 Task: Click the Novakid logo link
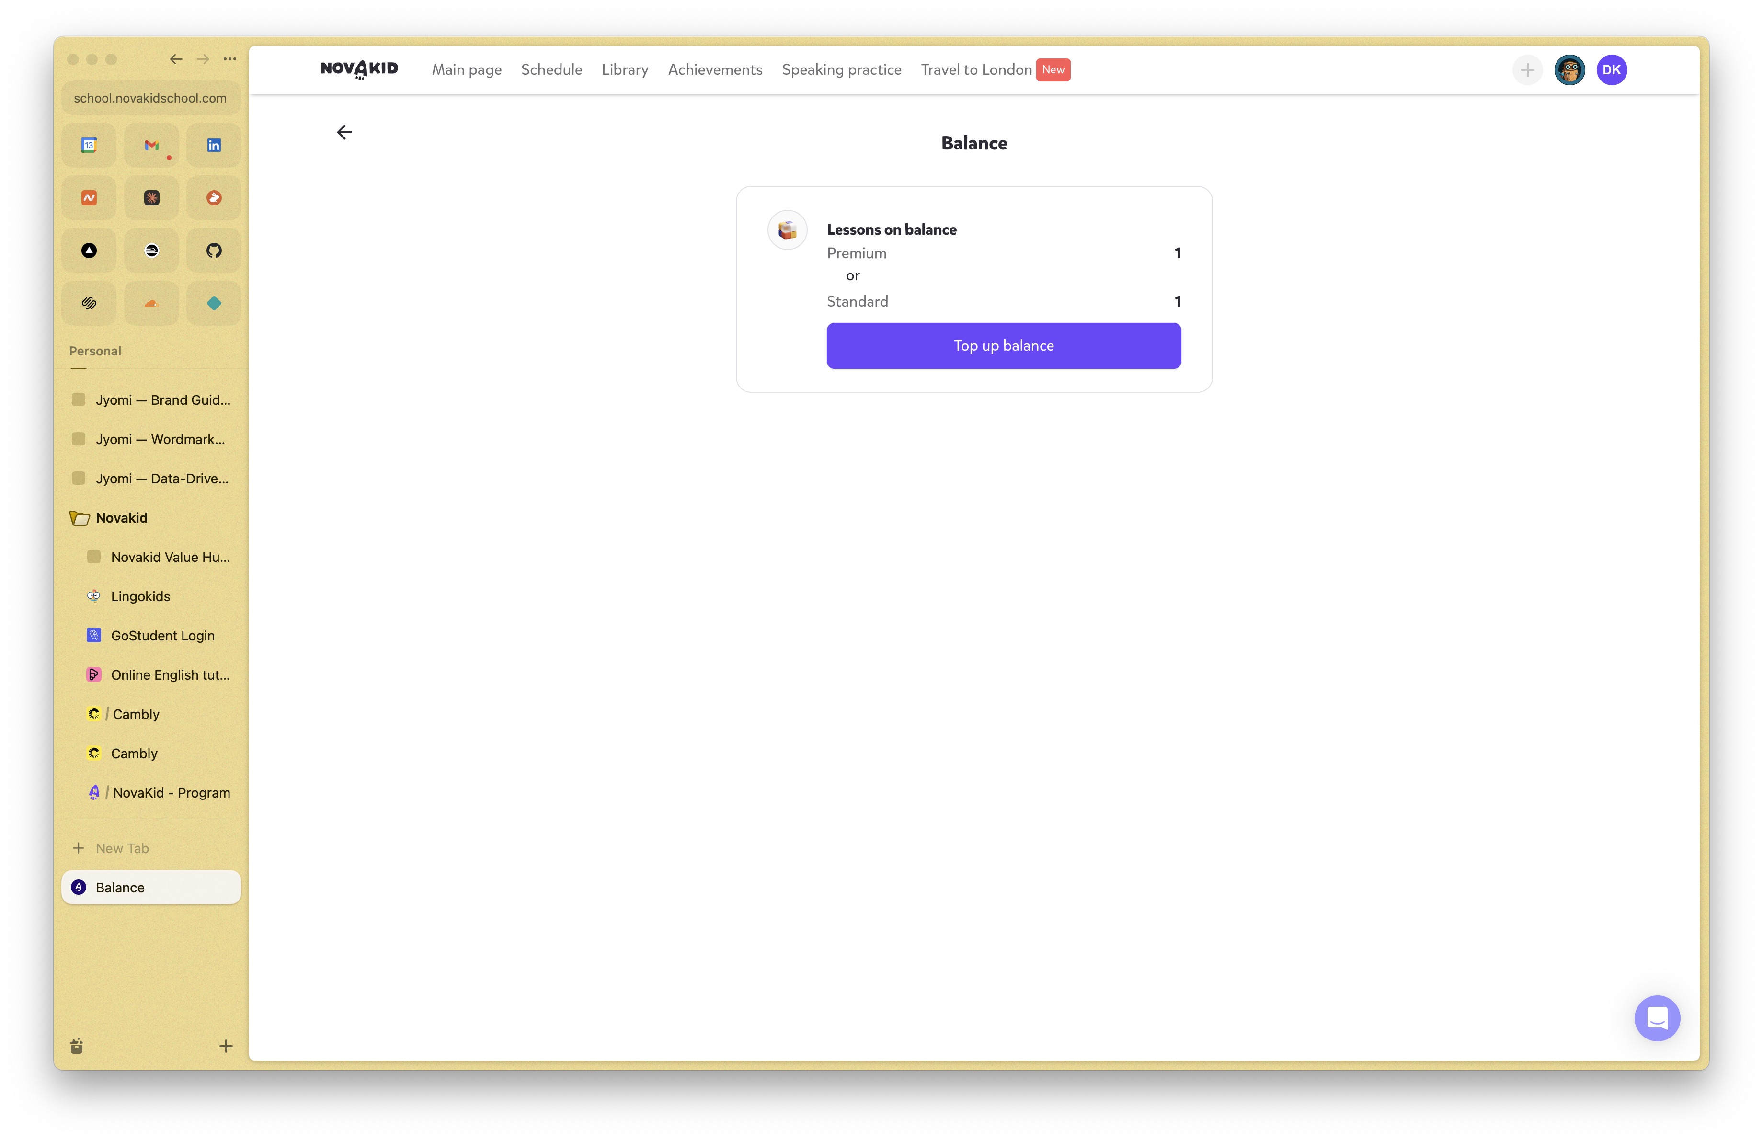point(359,69)
